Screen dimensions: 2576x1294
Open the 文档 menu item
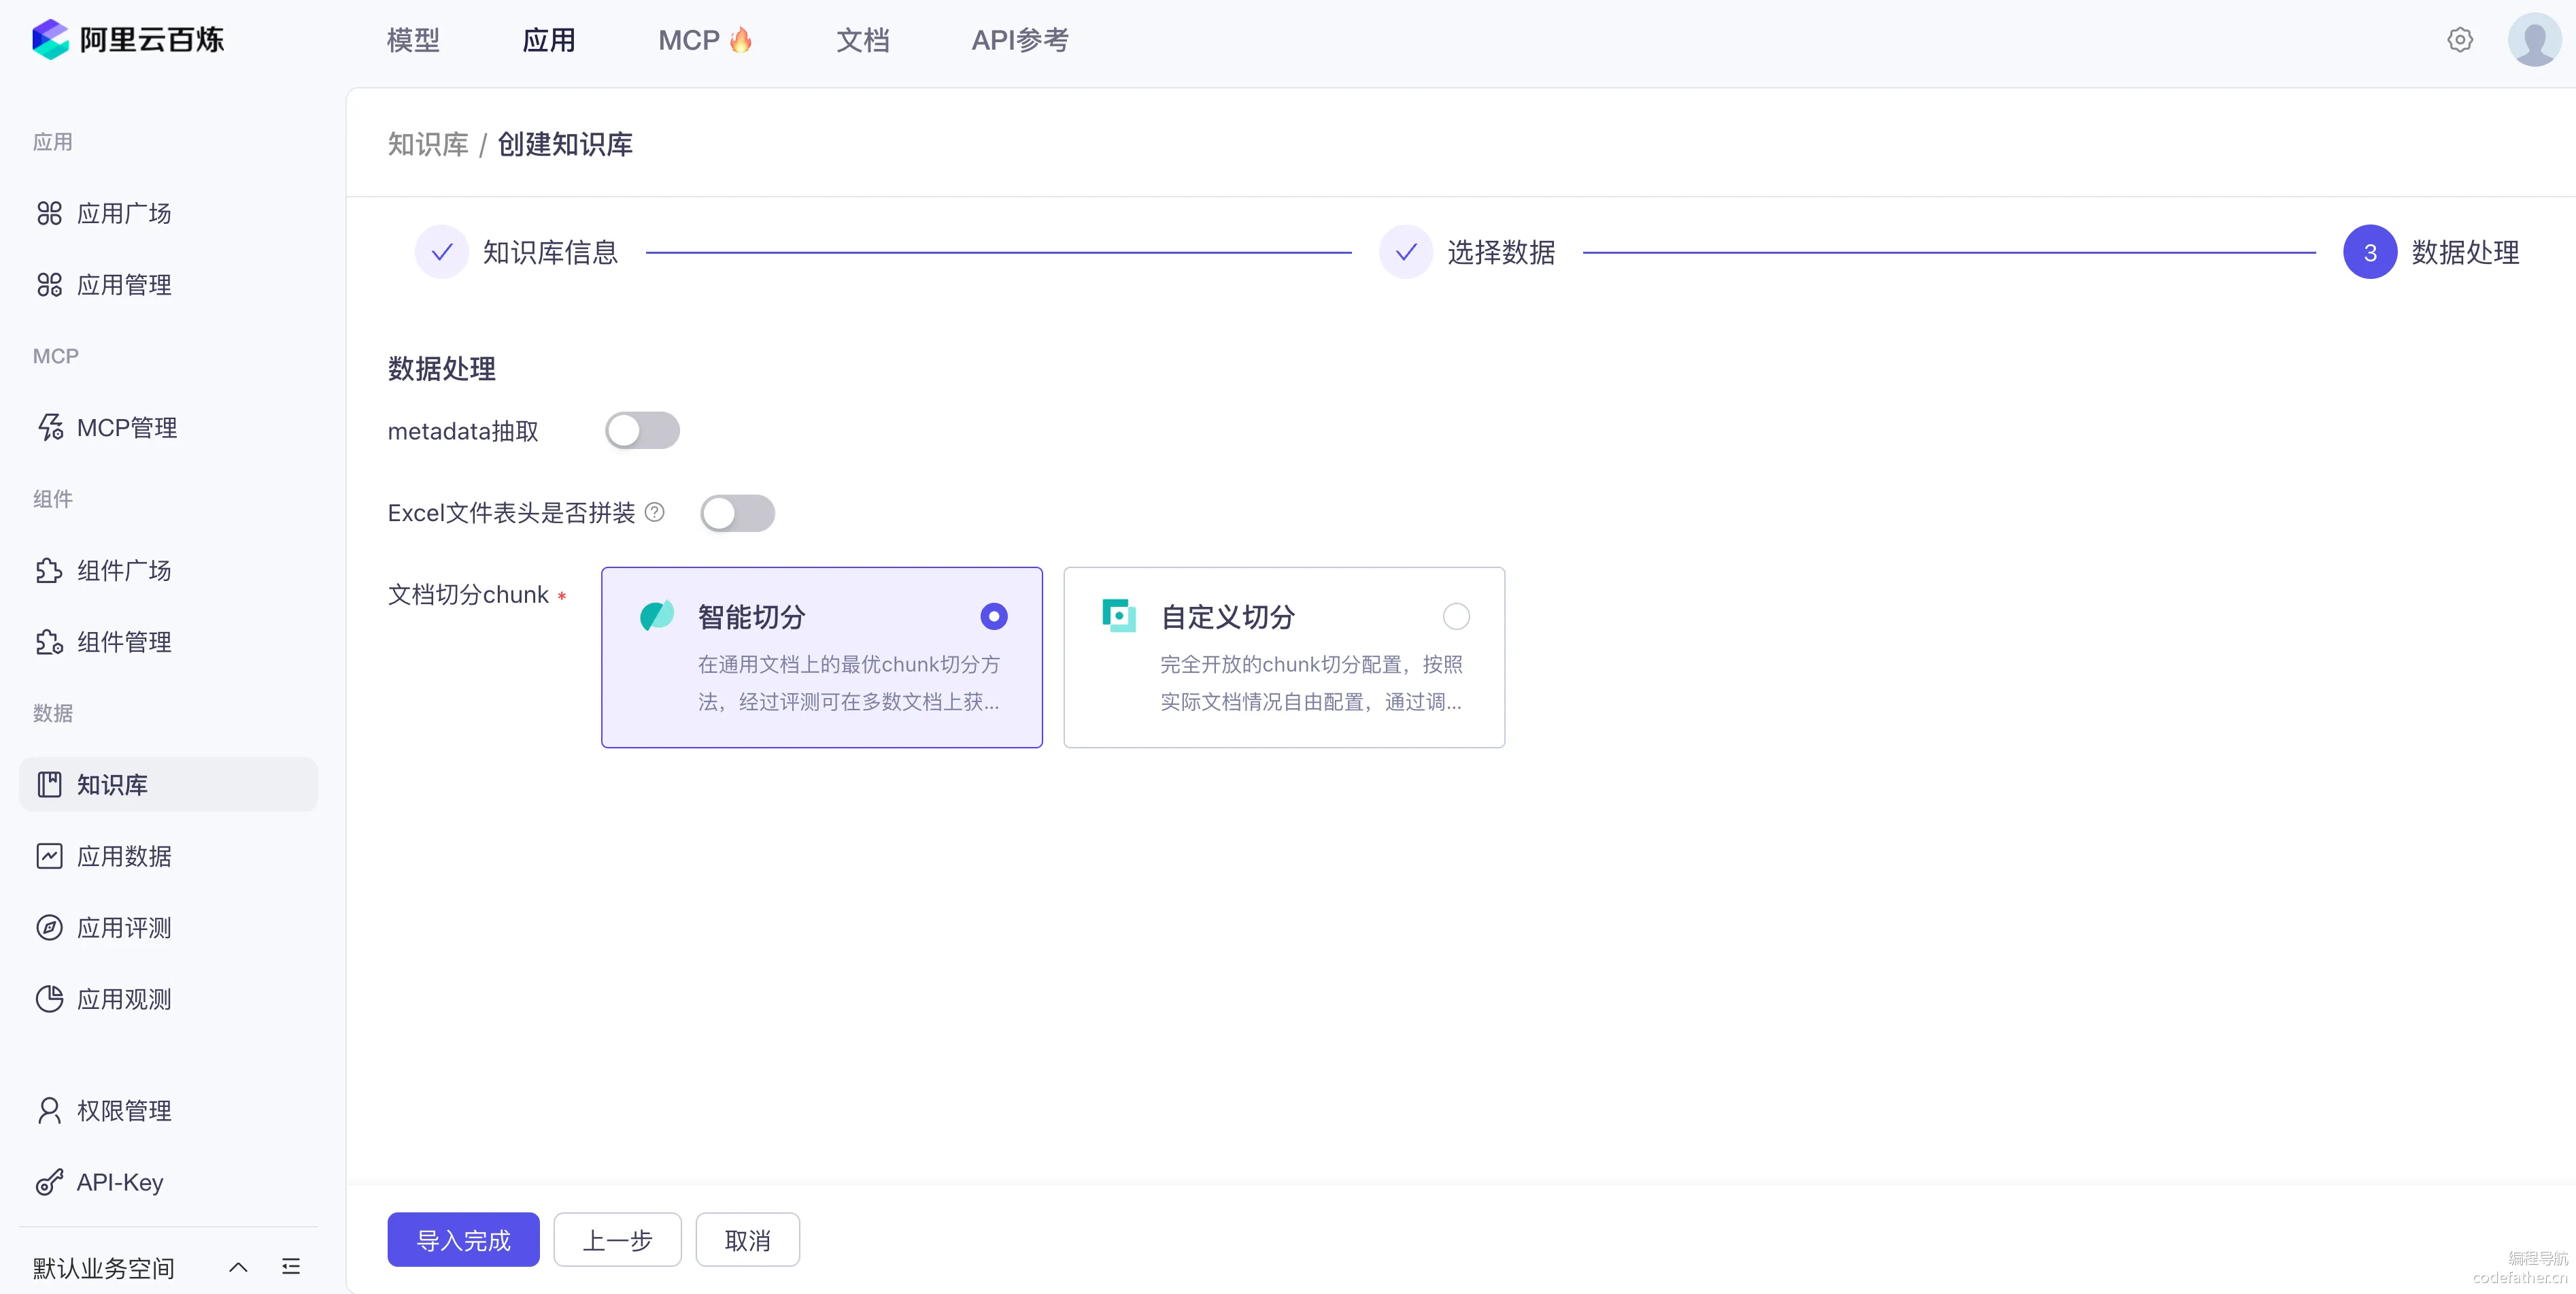point(862,40)
